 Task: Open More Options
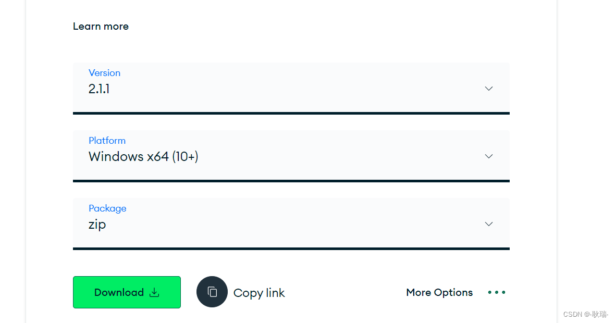(x=439, y=292)
